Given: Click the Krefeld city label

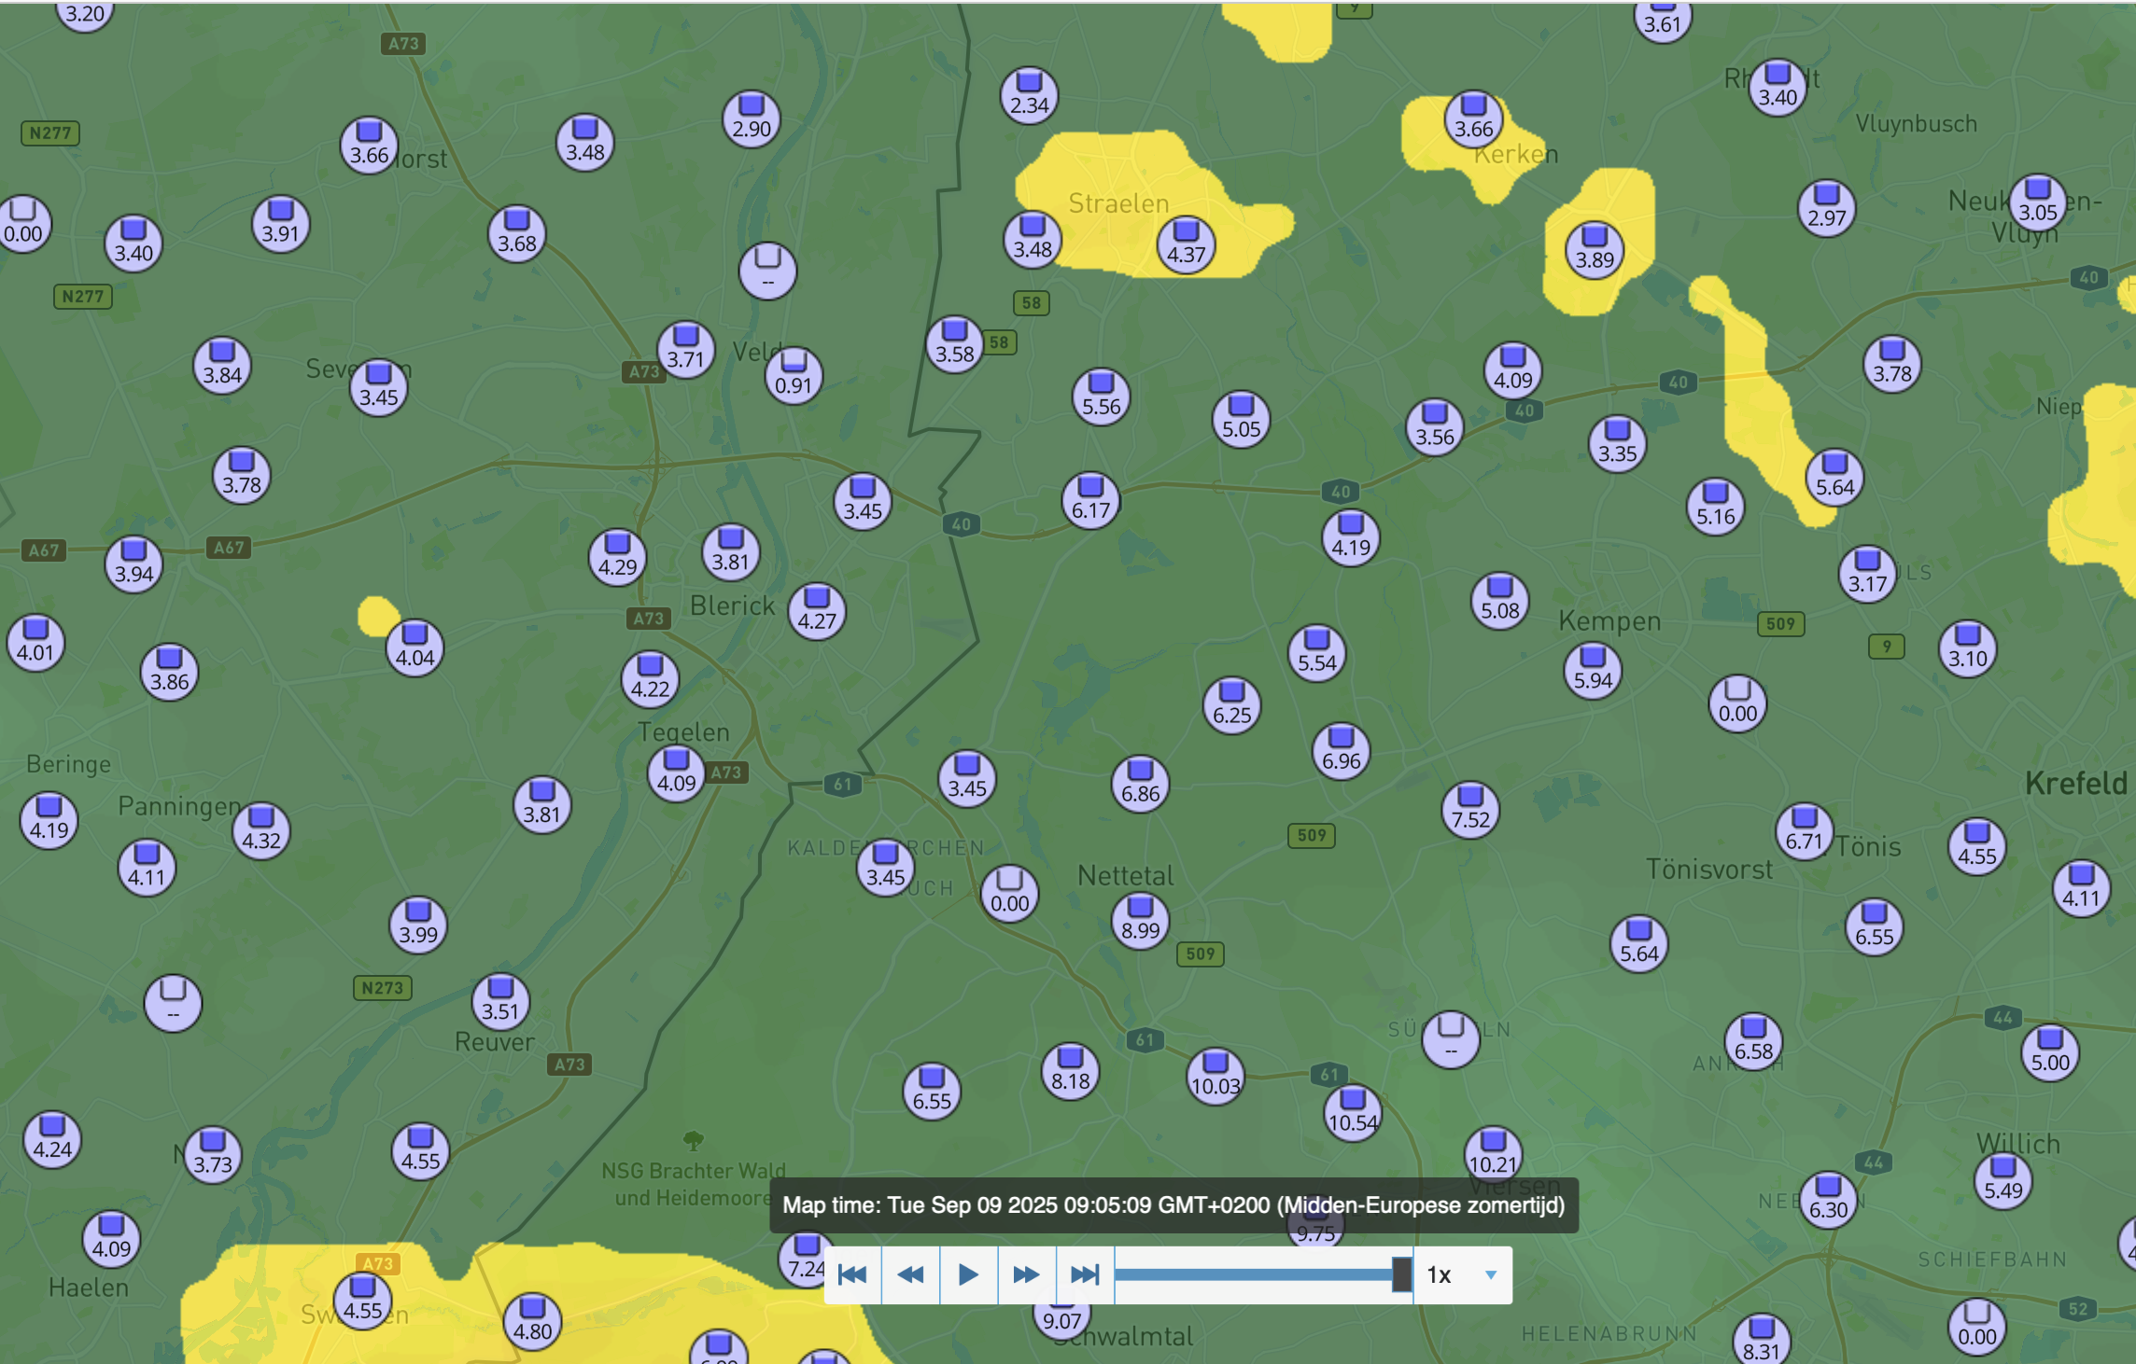Looking at the screenshot, I should (x=2075, y=783).
